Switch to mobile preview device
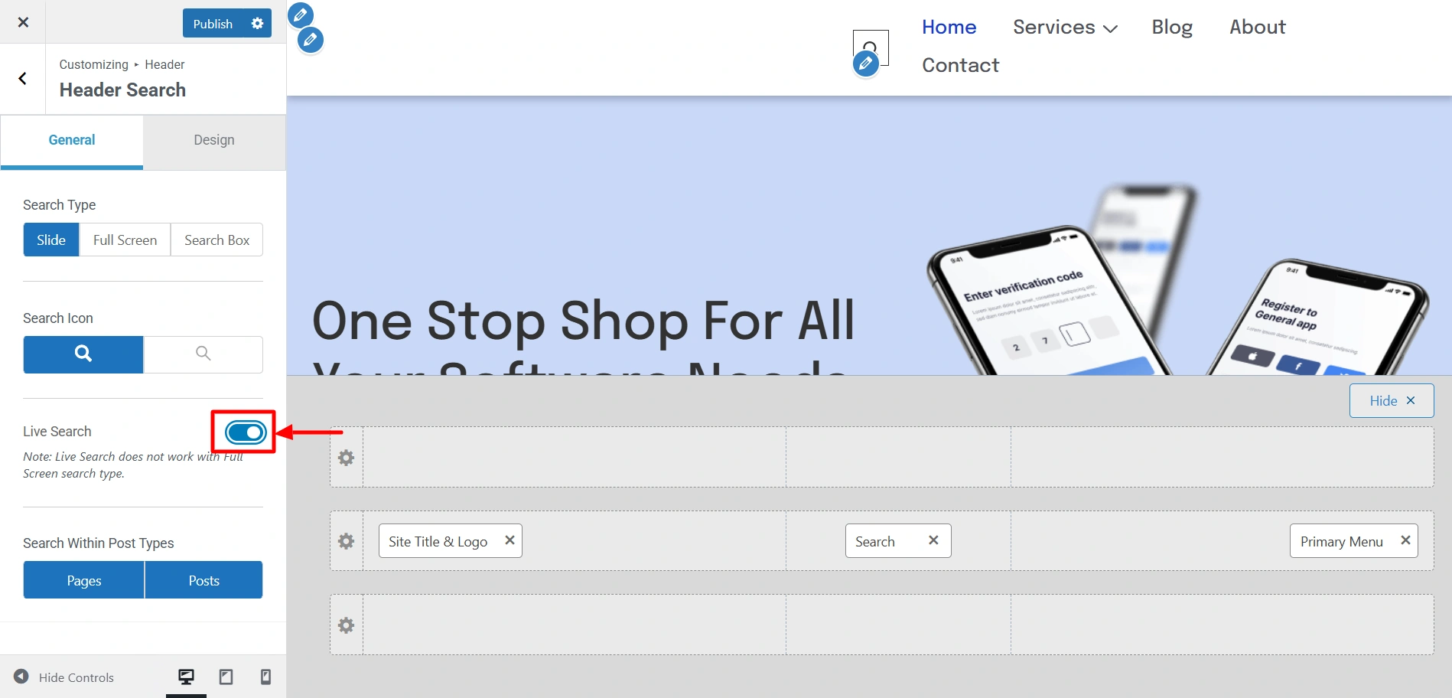1452x698 pixels. [265, 677]
